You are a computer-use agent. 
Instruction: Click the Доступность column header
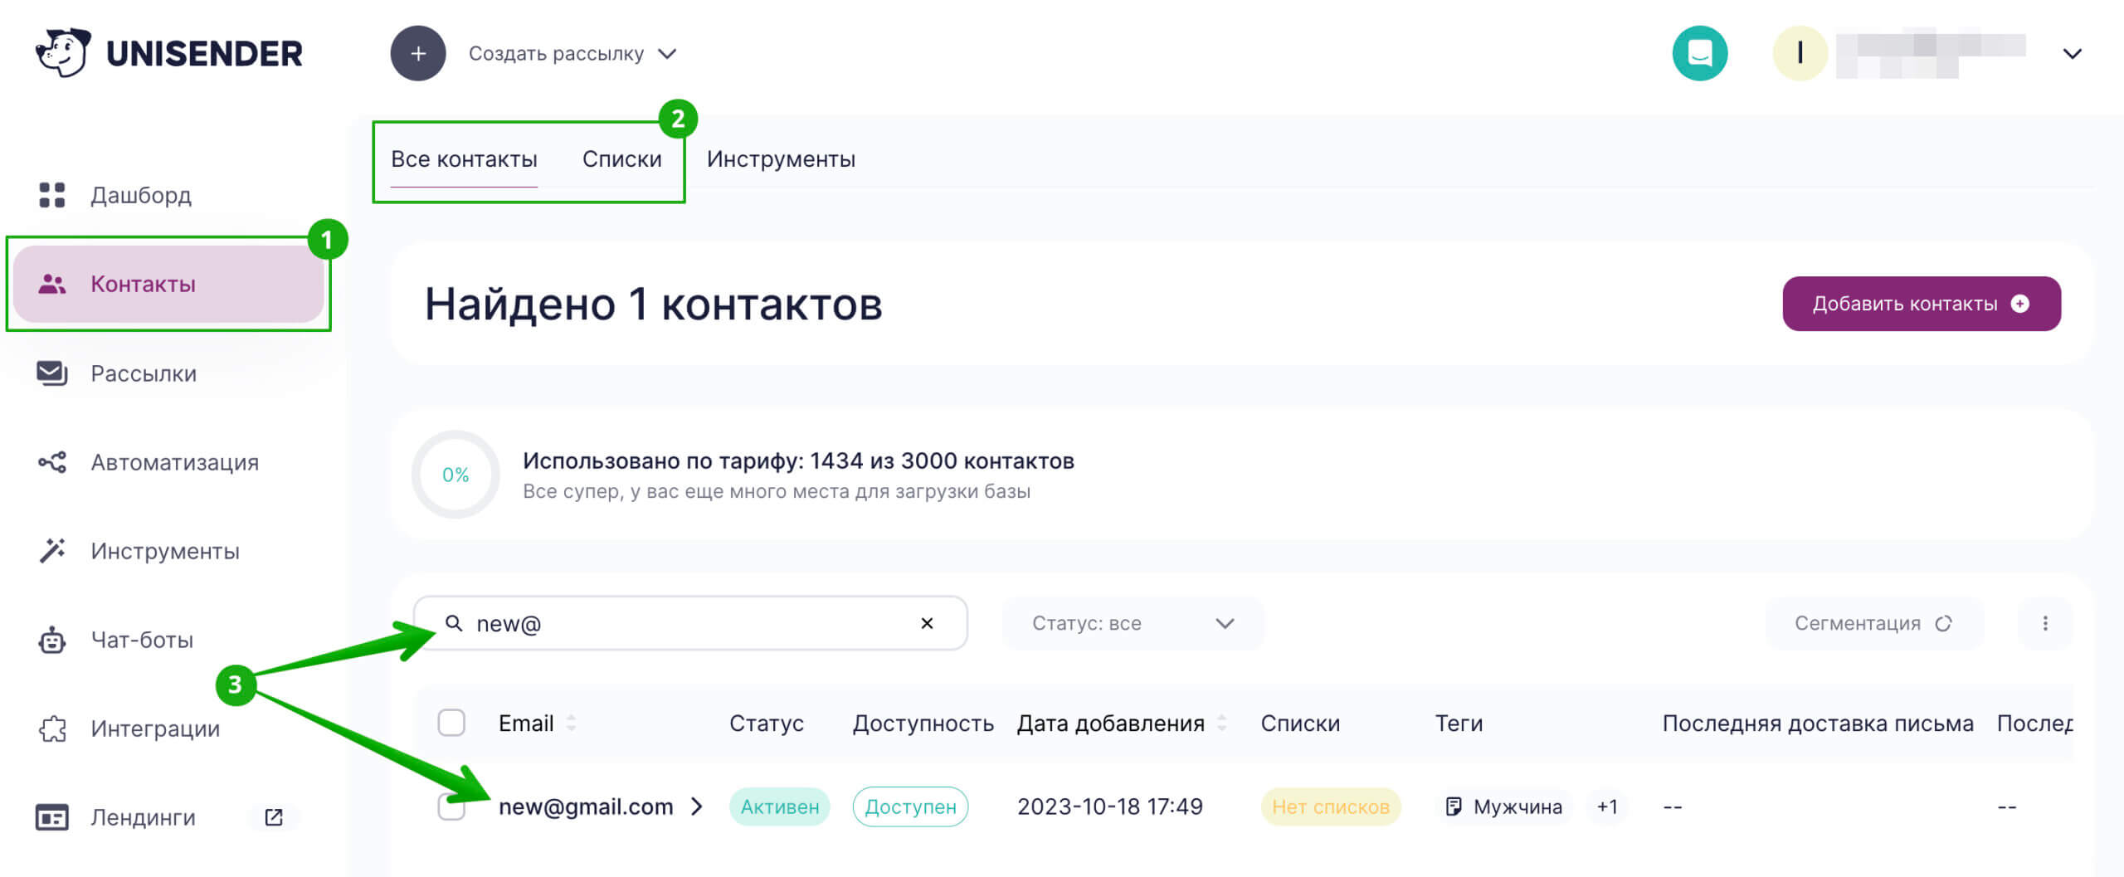(923, 723)
